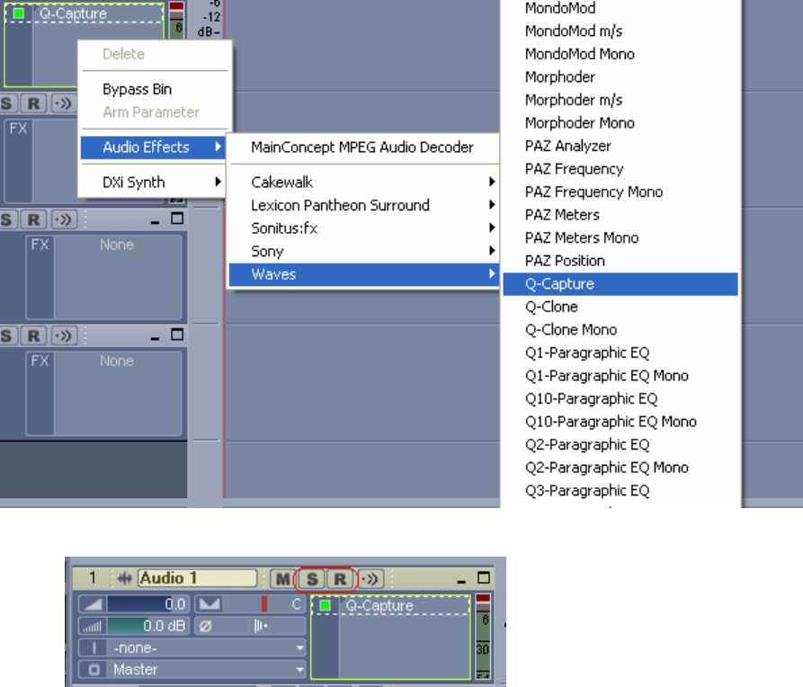
Task: Expand the Waves plug-ins submenu
Action: point(363,274)
